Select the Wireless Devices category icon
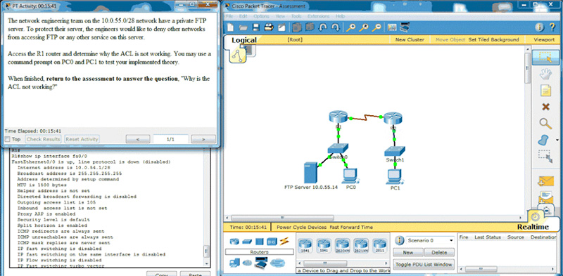The image size is (563, 276). click(272, 242)
